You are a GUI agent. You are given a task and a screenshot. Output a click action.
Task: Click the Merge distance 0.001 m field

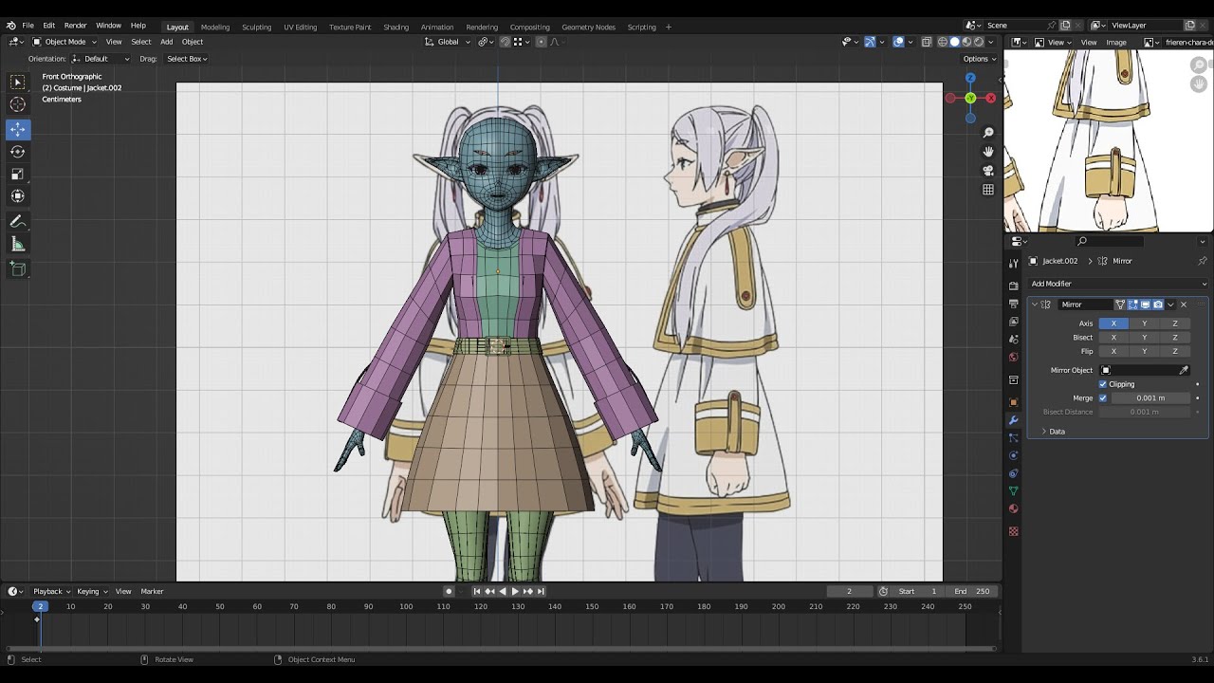(1150, 398)
